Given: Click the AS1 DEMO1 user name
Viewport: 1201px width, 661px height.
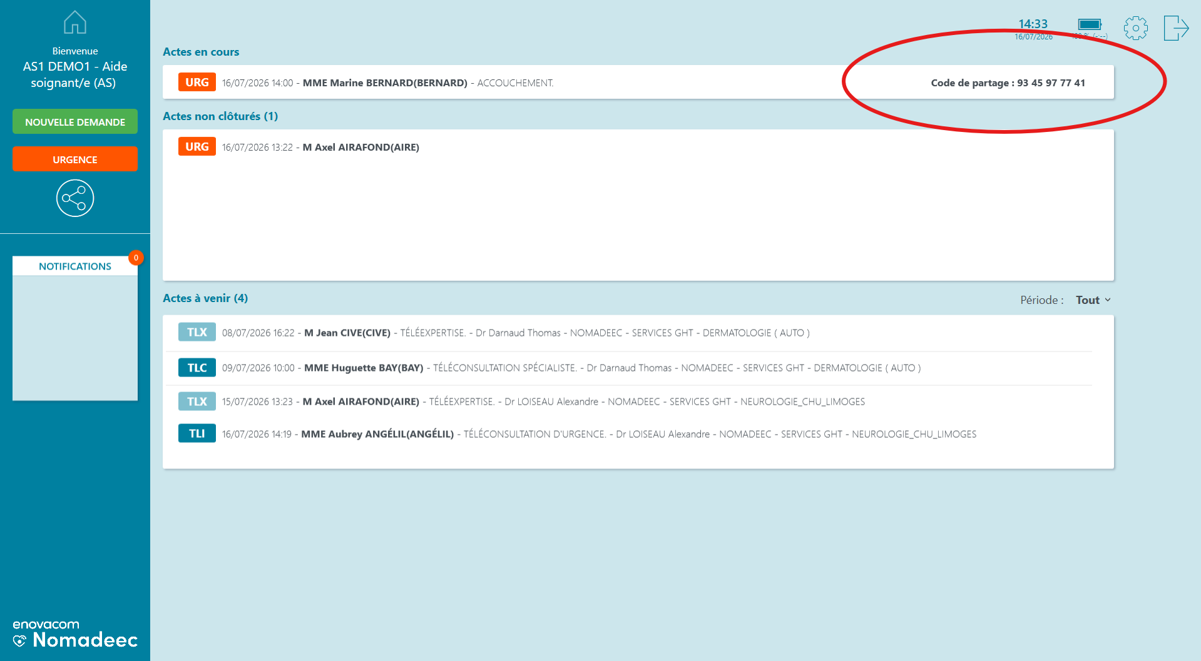Looking at the screenshot, I should pyautogui.click(x=75, y=74).
